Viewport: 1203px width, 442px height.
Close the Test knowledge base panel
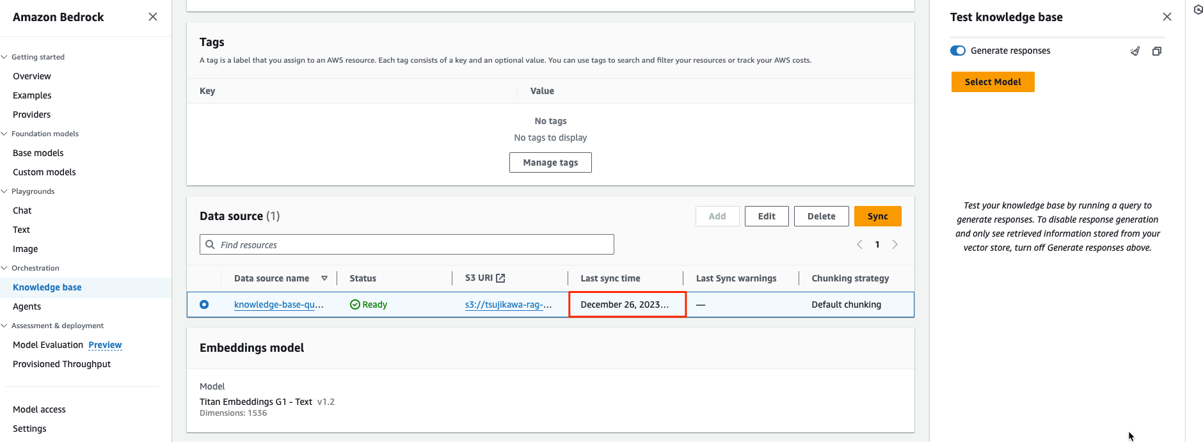point(1167,17)
